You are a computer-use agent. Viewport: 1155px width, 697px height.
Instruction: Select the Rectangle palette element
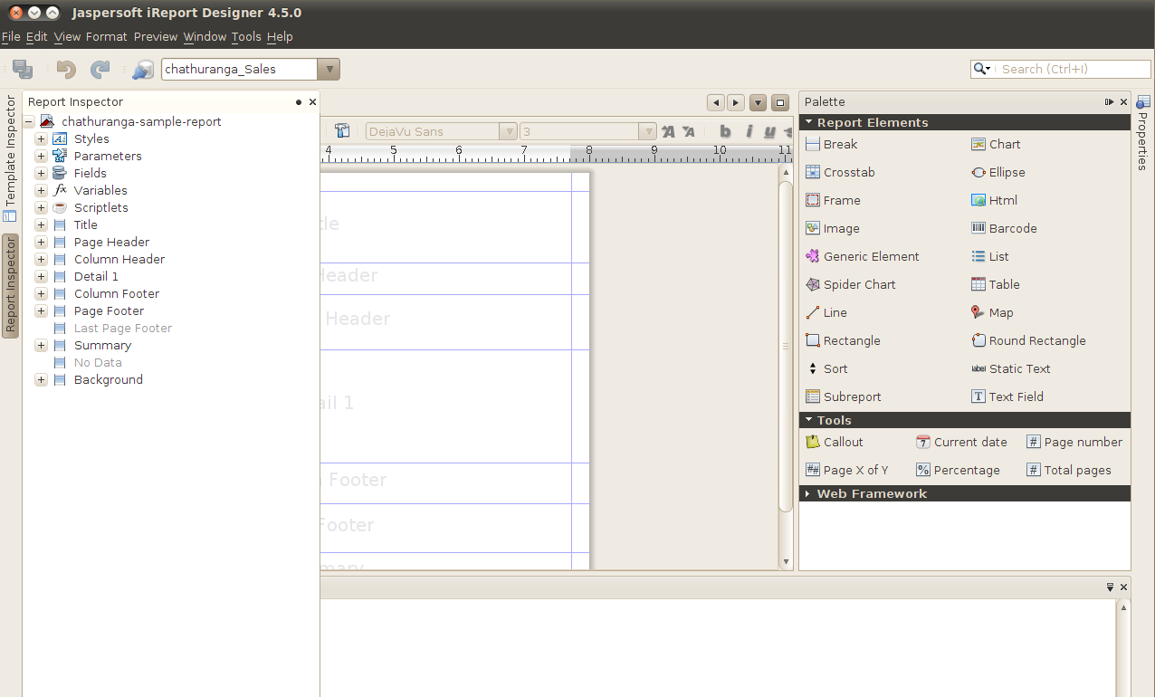(843, 340)
